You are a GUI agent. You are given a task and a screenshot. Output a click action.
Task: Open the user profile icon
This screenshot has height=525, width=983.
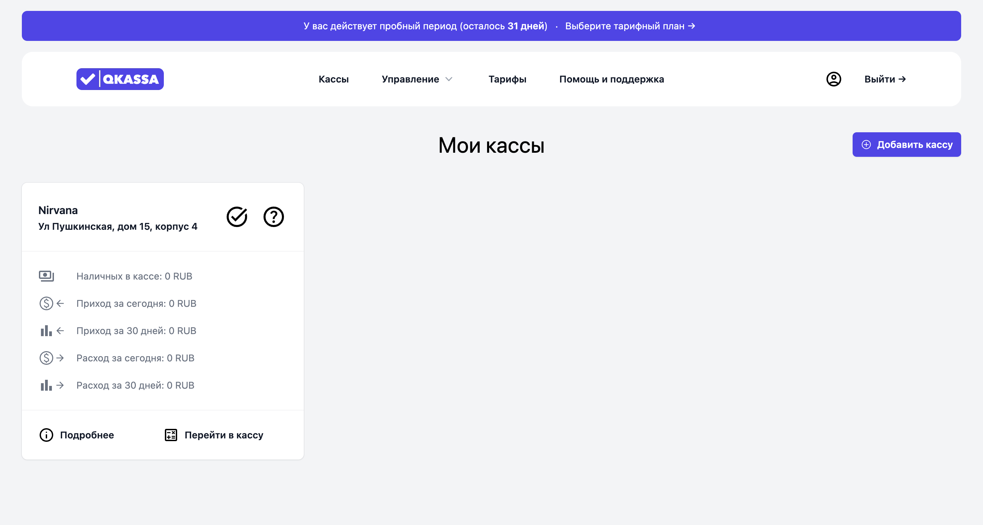pos(834,79)
